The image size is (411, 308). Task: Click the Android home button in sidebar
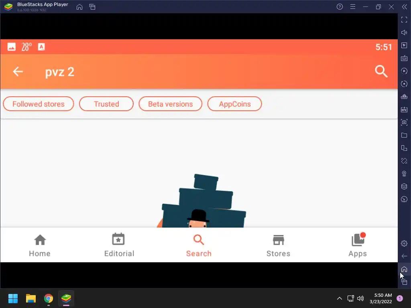(404, 269)
